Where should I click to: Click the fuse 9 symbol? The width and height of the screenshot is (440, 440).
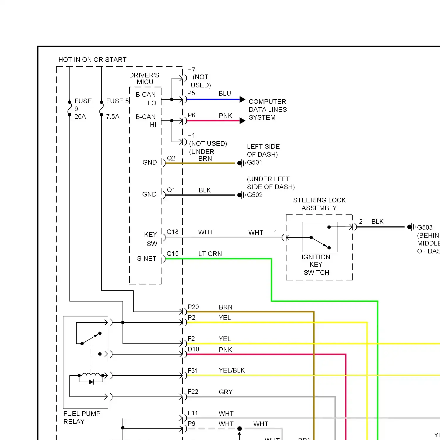pyautogui.click(x=70, y=109)
